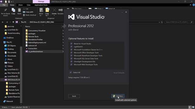Viewport: 195px width, 109px height.
Task: Go forward with Explorer forward arrow
Action: click(x=7, y=22)
